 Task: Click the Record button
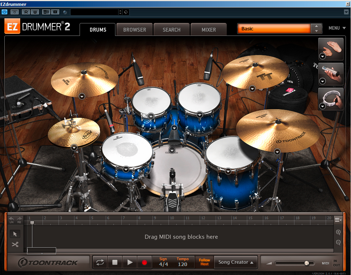[x=144, y=262]
